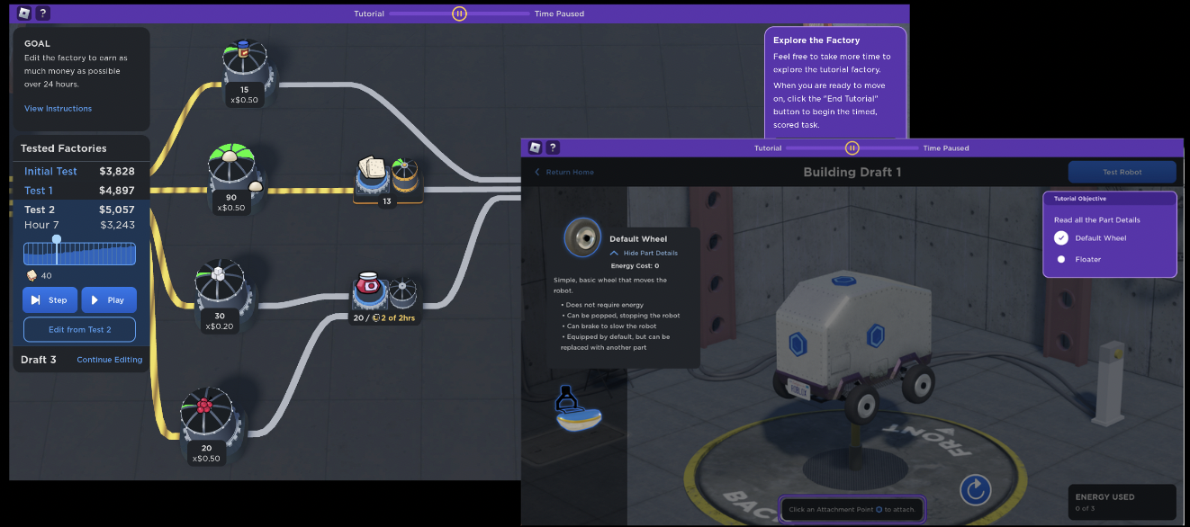This screenshot has height=527, width=1190.
Task: Click the Test 2 earnings graph
Action: [x=79, y=253]
